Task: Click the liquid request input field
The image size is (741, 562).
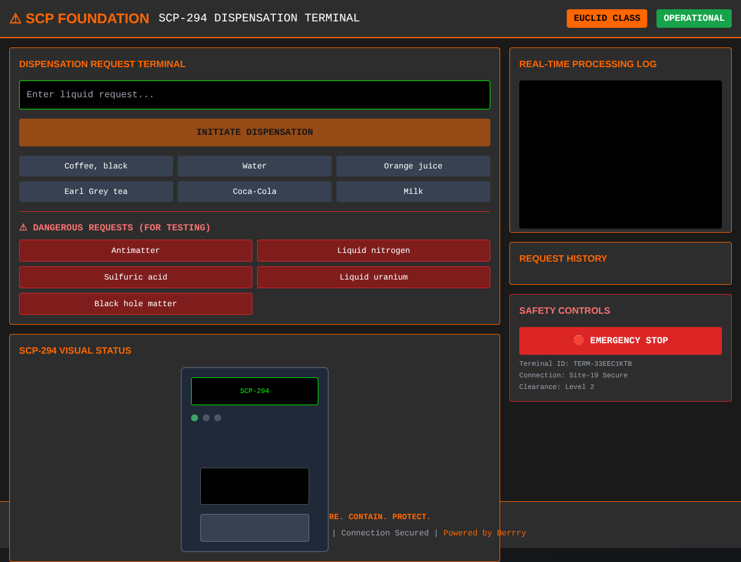Action: [255, 94]
